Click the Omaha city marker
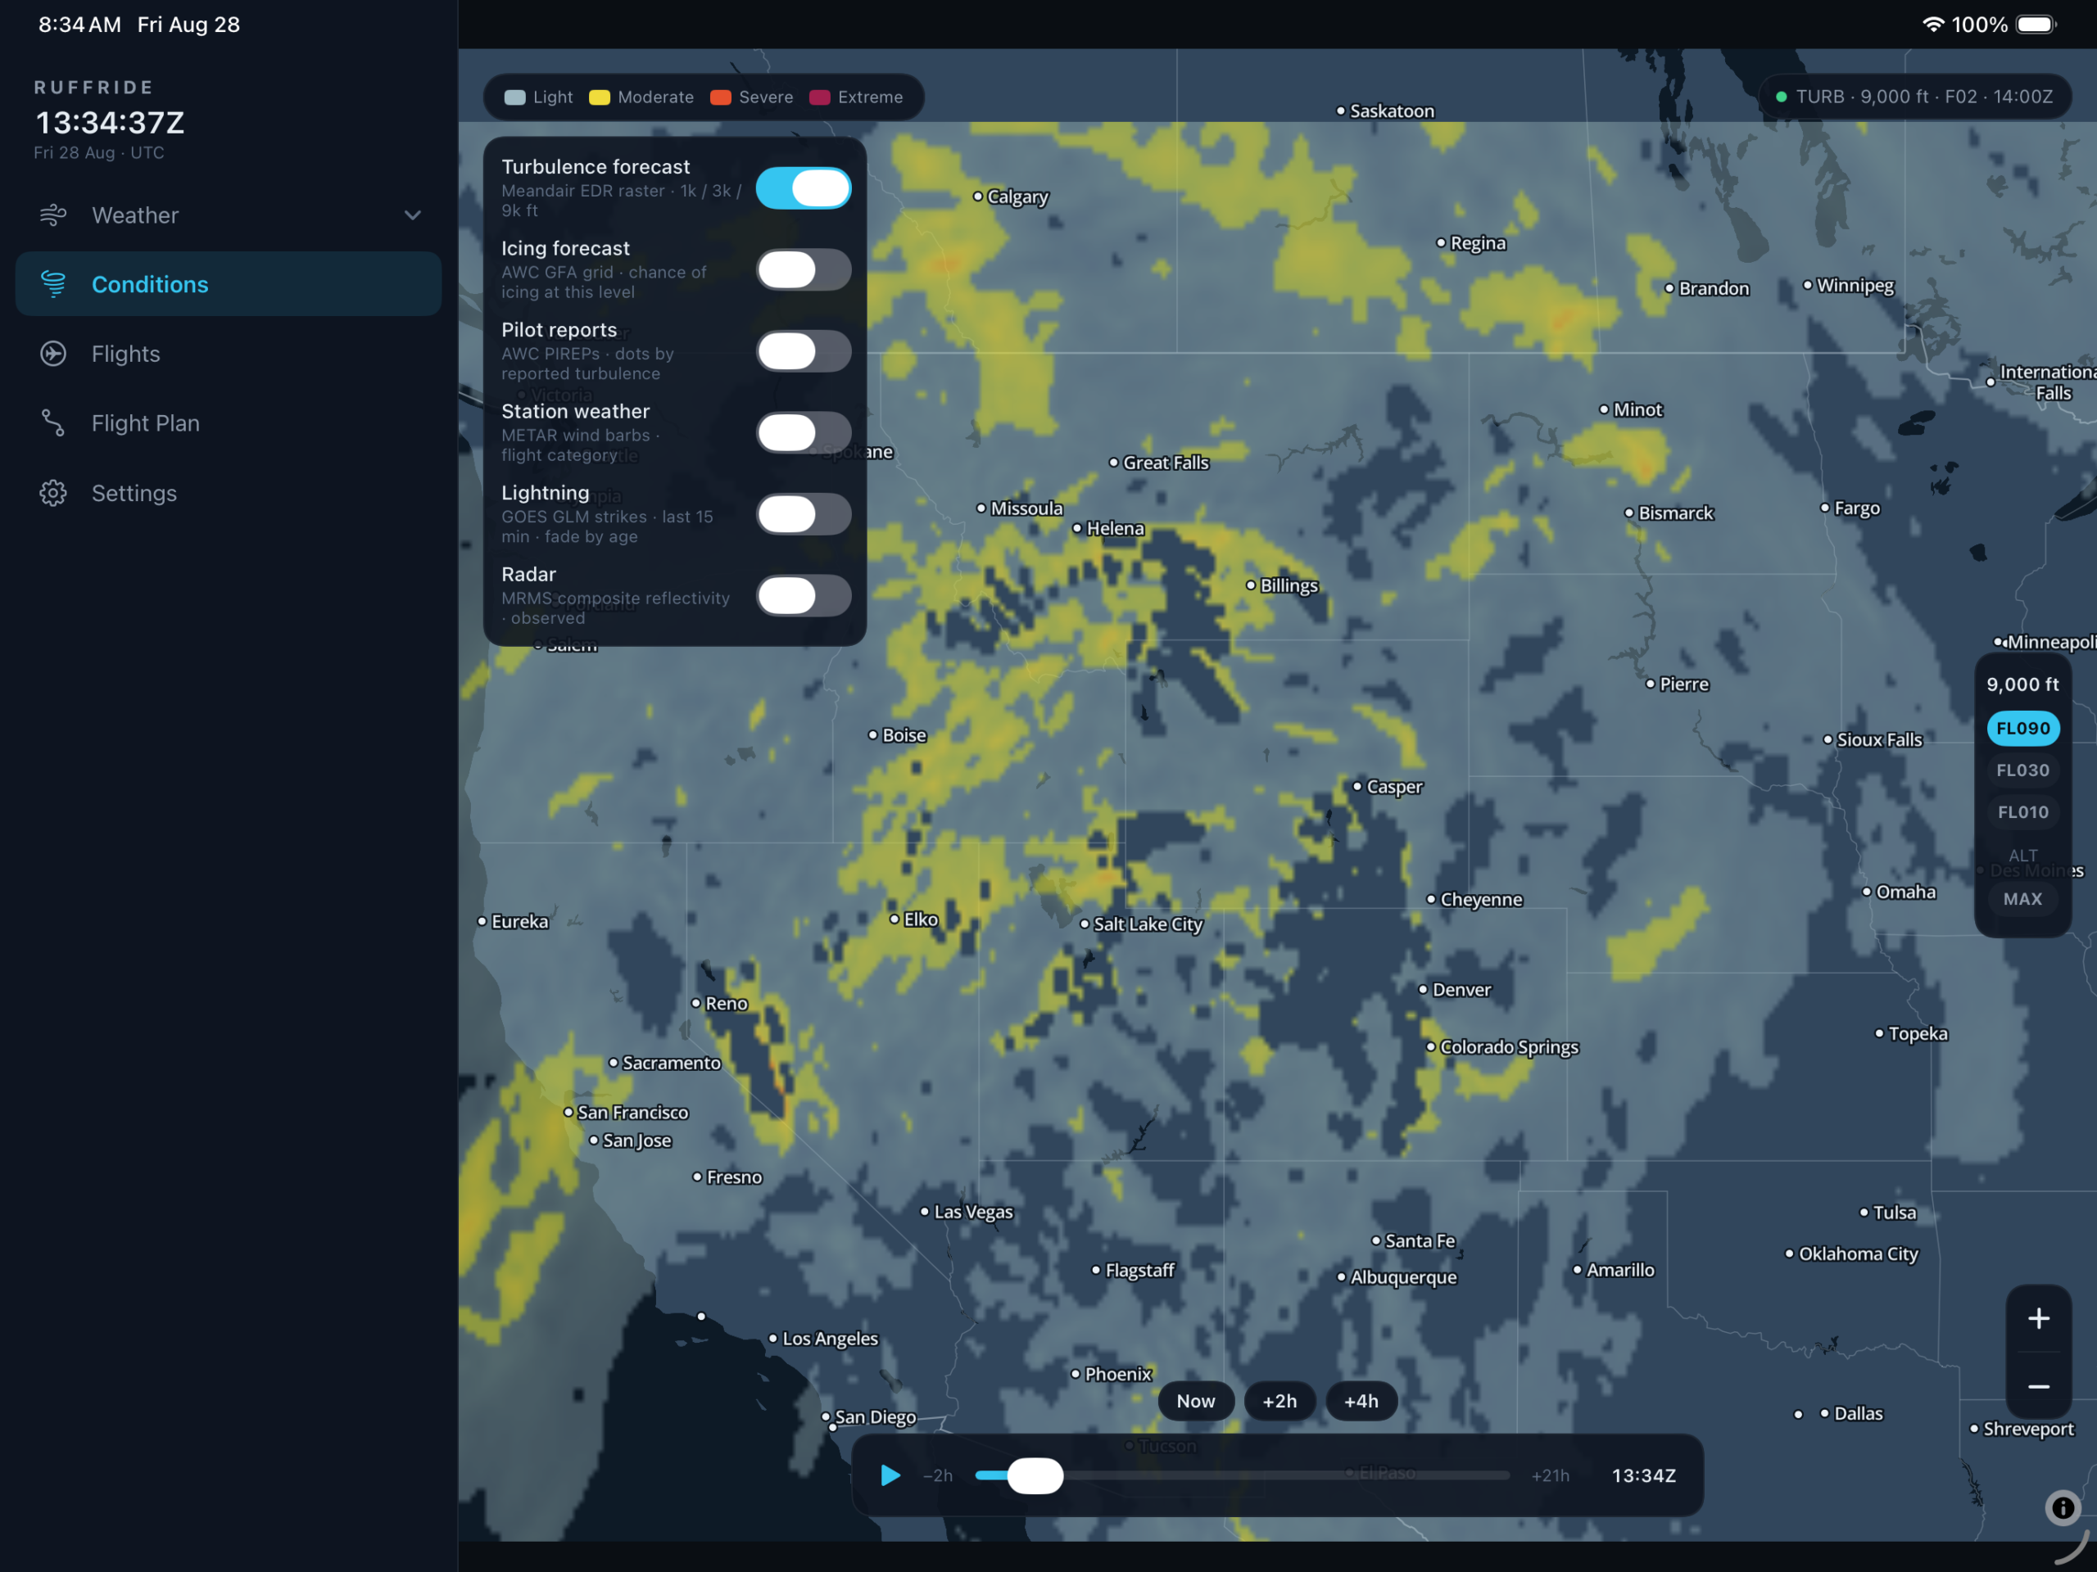This screenshot has height=1572, width=2097. point(1867,892)
